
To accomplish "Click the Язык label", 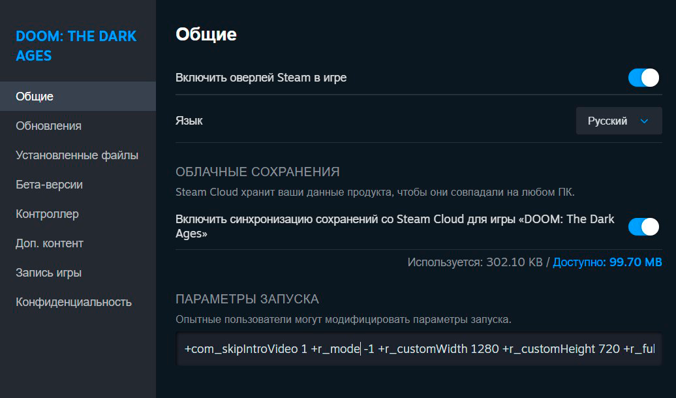I will 189,121.
